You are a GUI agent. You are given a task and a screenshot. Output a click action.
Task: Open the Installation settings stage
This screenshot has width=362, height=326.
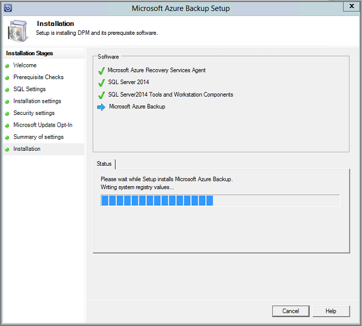point(37,101)
